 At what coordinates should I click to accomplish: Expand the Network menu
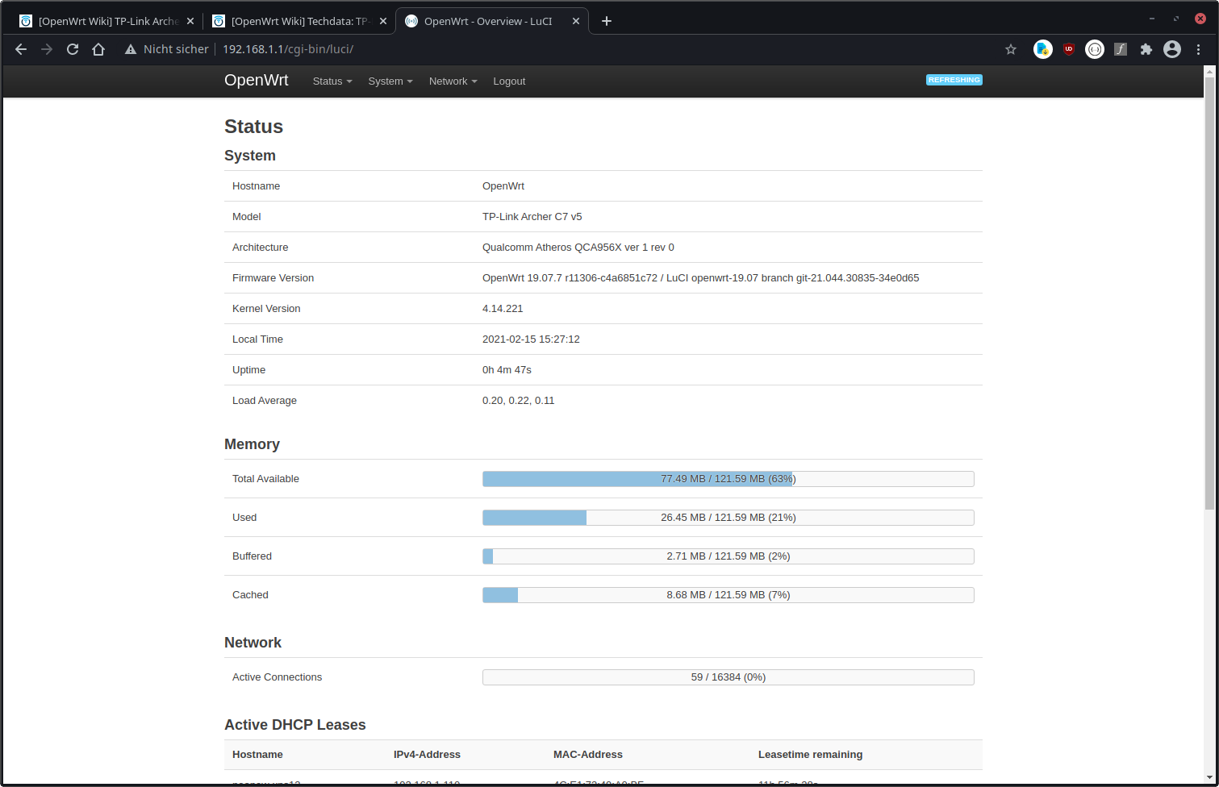(x=453, y=81)
